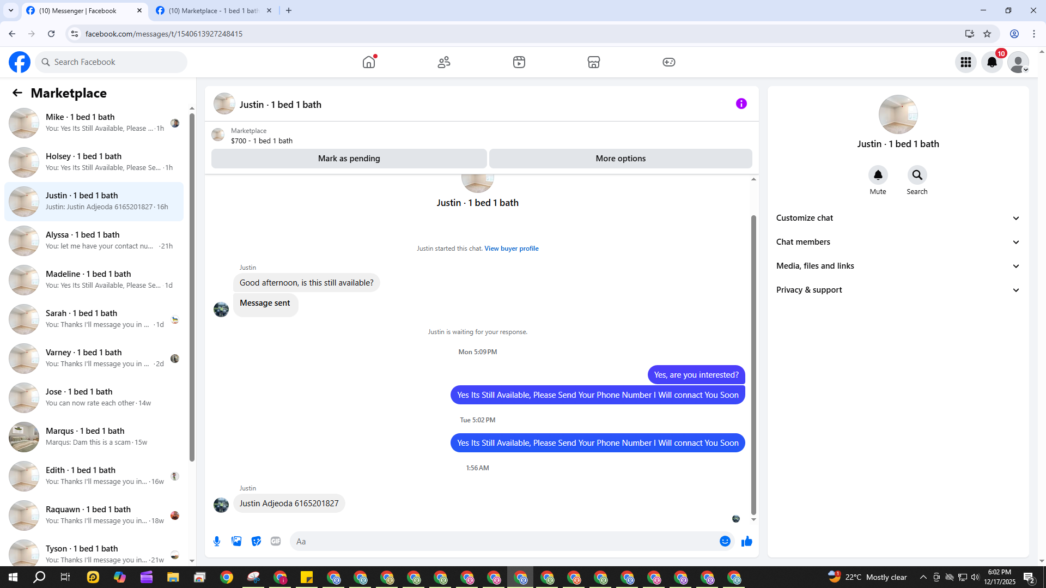This screenshot has height=588, width=1046.
Task: Open Madeline 1 bed 1 bath conversation
Action: [x=94, y=280]
